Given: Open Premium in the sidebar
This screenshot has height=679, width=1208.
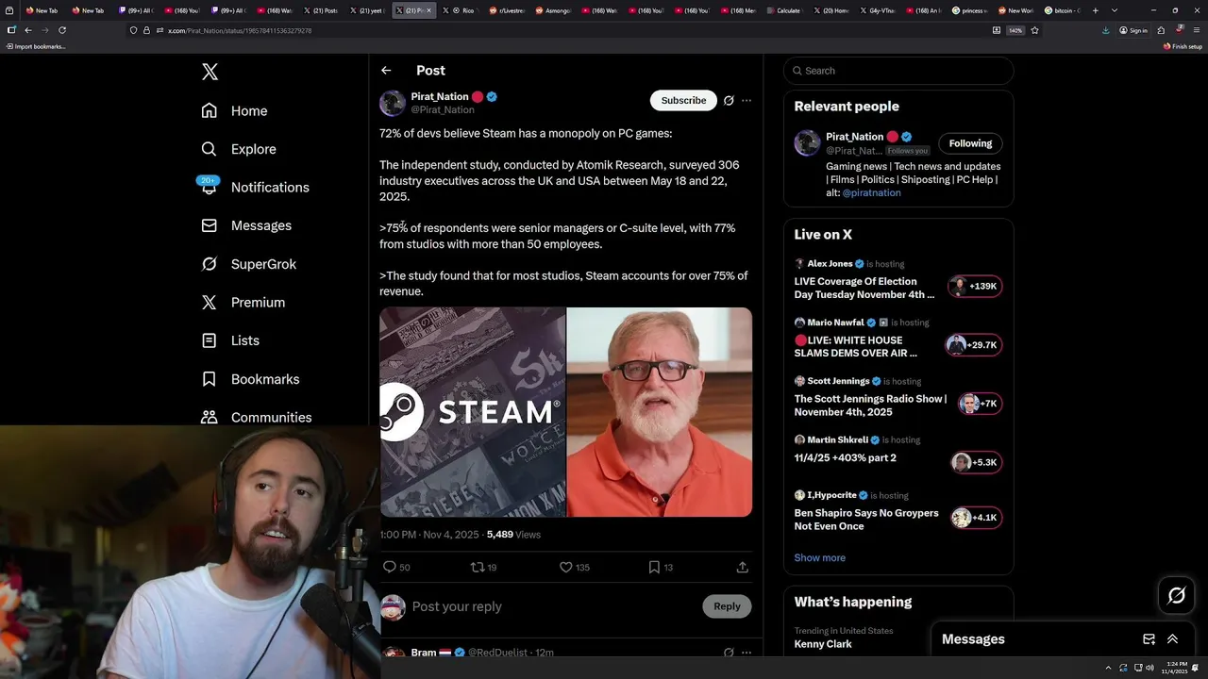Looking at the screenshot, I should point(243,302).
